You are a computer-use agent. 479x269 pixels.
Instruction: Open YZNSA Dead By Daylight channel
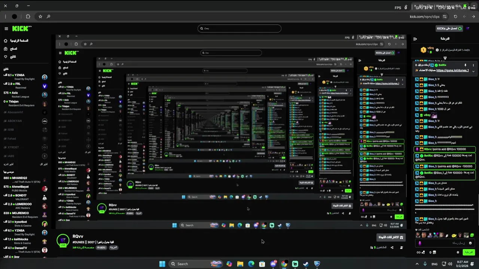point(25,77)
